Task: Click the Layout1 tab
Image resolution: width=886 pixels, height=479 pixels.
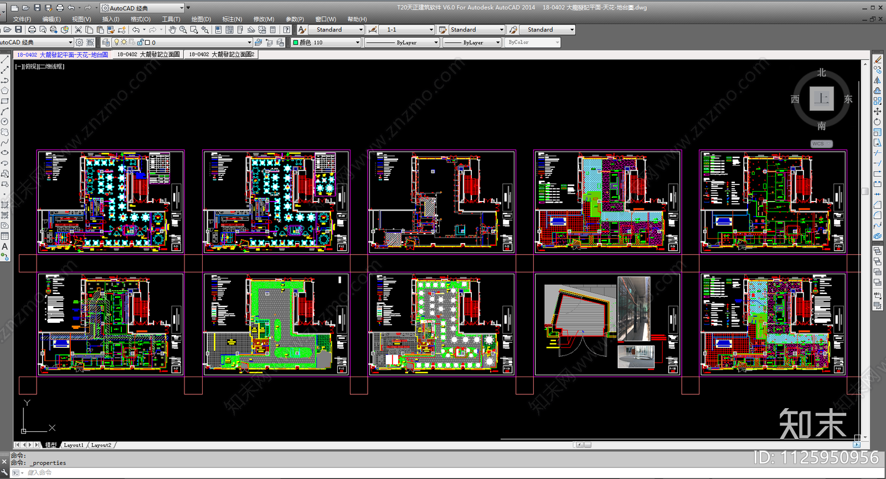Action: 74,445
